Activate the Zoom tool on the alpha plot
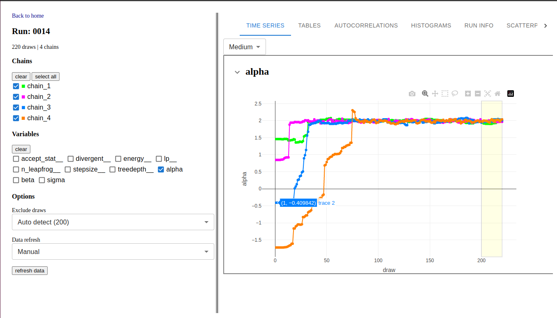The image size is (557, 318). click(x=425, y=94)
